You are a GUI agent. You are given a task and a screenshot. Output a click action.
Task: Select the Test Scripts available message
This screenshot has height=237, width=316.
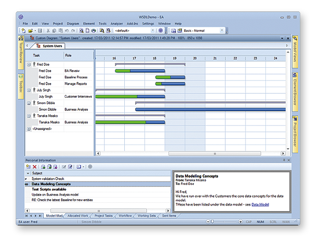51,190
